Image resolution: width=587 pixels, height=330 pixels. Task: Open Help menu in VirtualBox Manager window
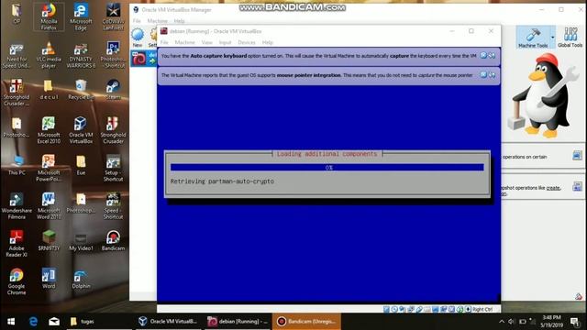pyautogui.click(x=180, y=21)
